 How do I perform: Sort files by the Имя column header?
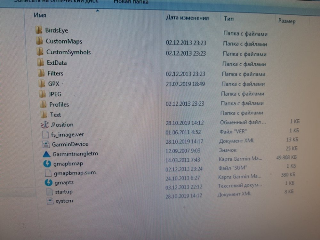coord(40,15)
